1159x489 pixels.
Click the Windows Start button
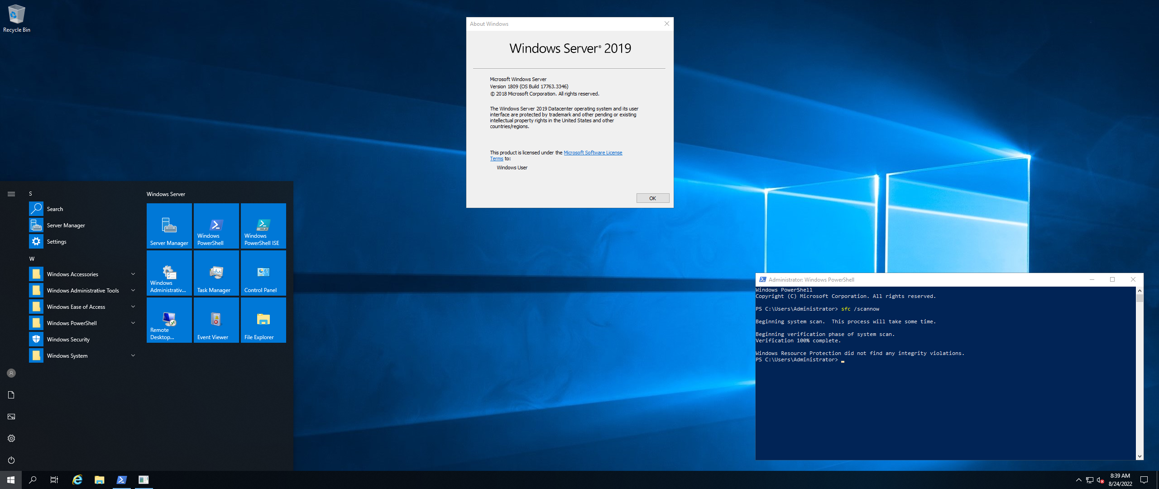pos(11,480)
